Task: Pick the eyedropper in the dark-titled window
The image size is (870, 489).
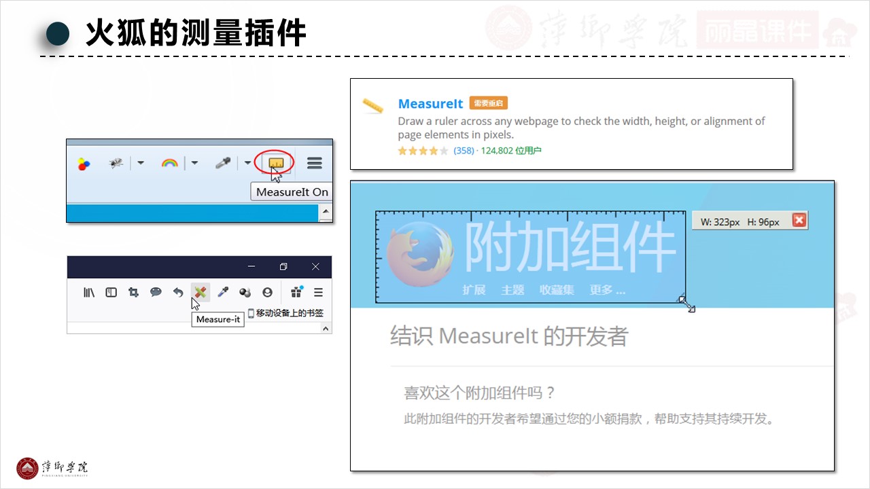Action: 222,292
